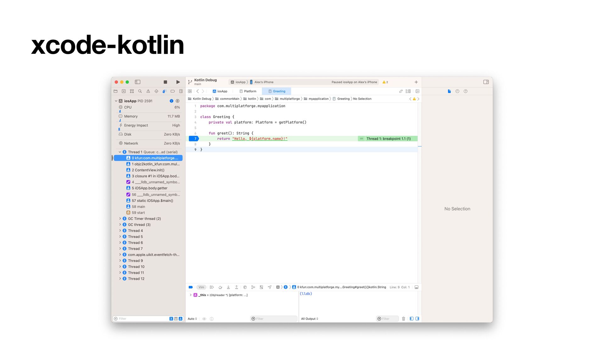Screen dimensions: 604x340
Task: Open the Debug View Hierarchy
Action: point(245,287)
